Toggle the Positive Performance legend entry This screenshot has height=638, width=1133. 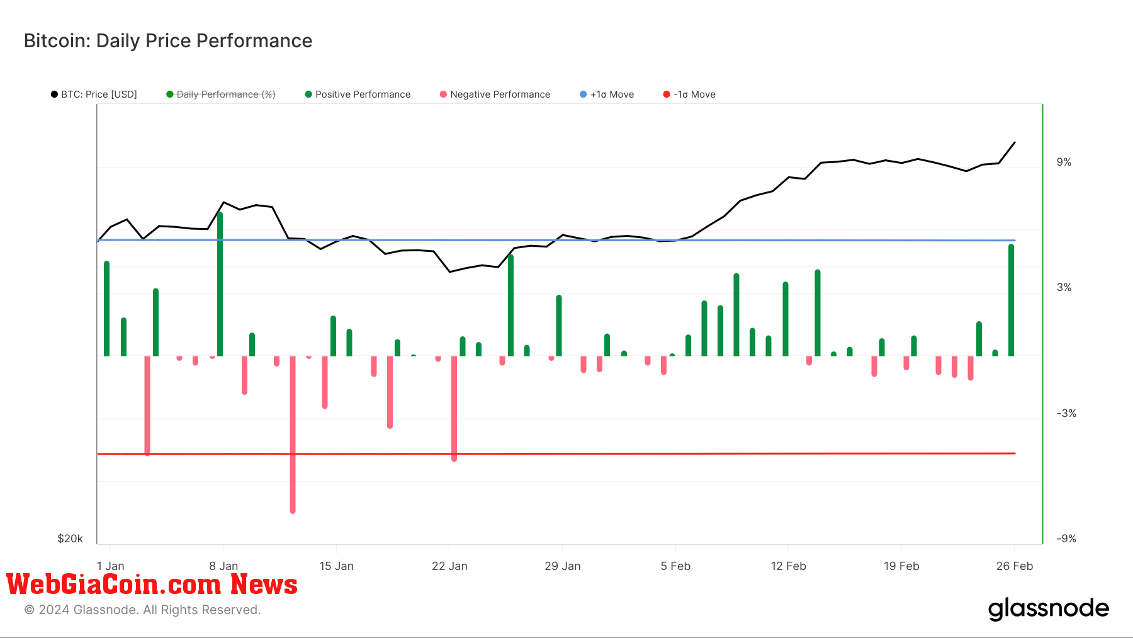pos(358,94)
